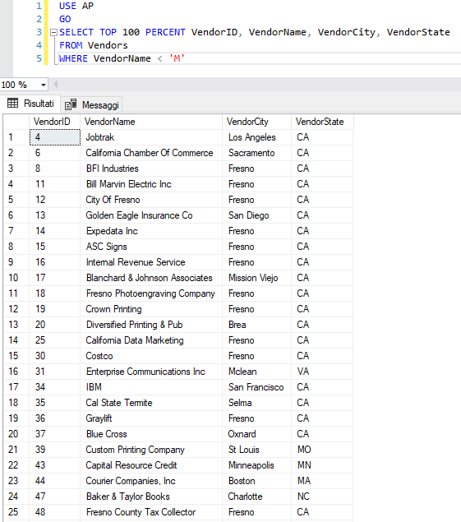Select the BFI Industries cell
This screenshot has width=461, height=522.
click(151, 169)
